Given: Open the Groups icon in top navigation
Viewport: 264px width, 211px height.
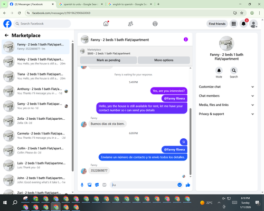Looking at the screenshot, I should tap(155, 24).
